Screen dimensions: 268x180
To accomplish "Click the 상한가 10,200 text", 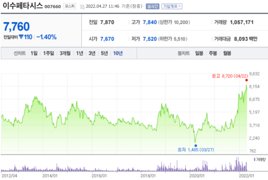I will pyautogui.click(x=174, y=22).
